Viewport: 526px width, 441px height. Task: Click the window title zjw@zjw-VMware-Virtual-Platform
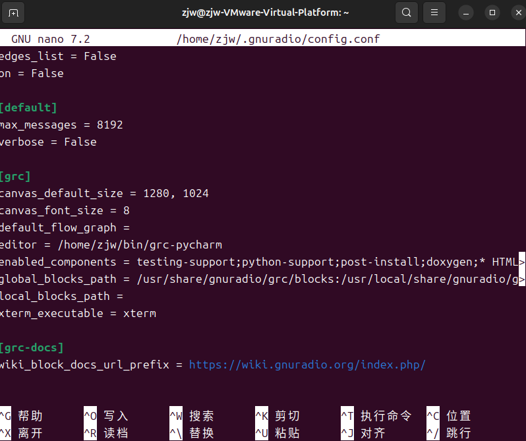coord(265,13)
